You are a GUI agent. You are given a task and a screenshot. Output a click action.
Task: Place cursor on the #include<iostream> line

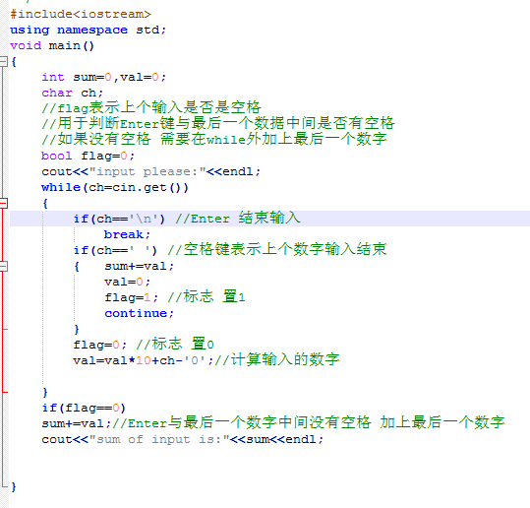(81, 14)
